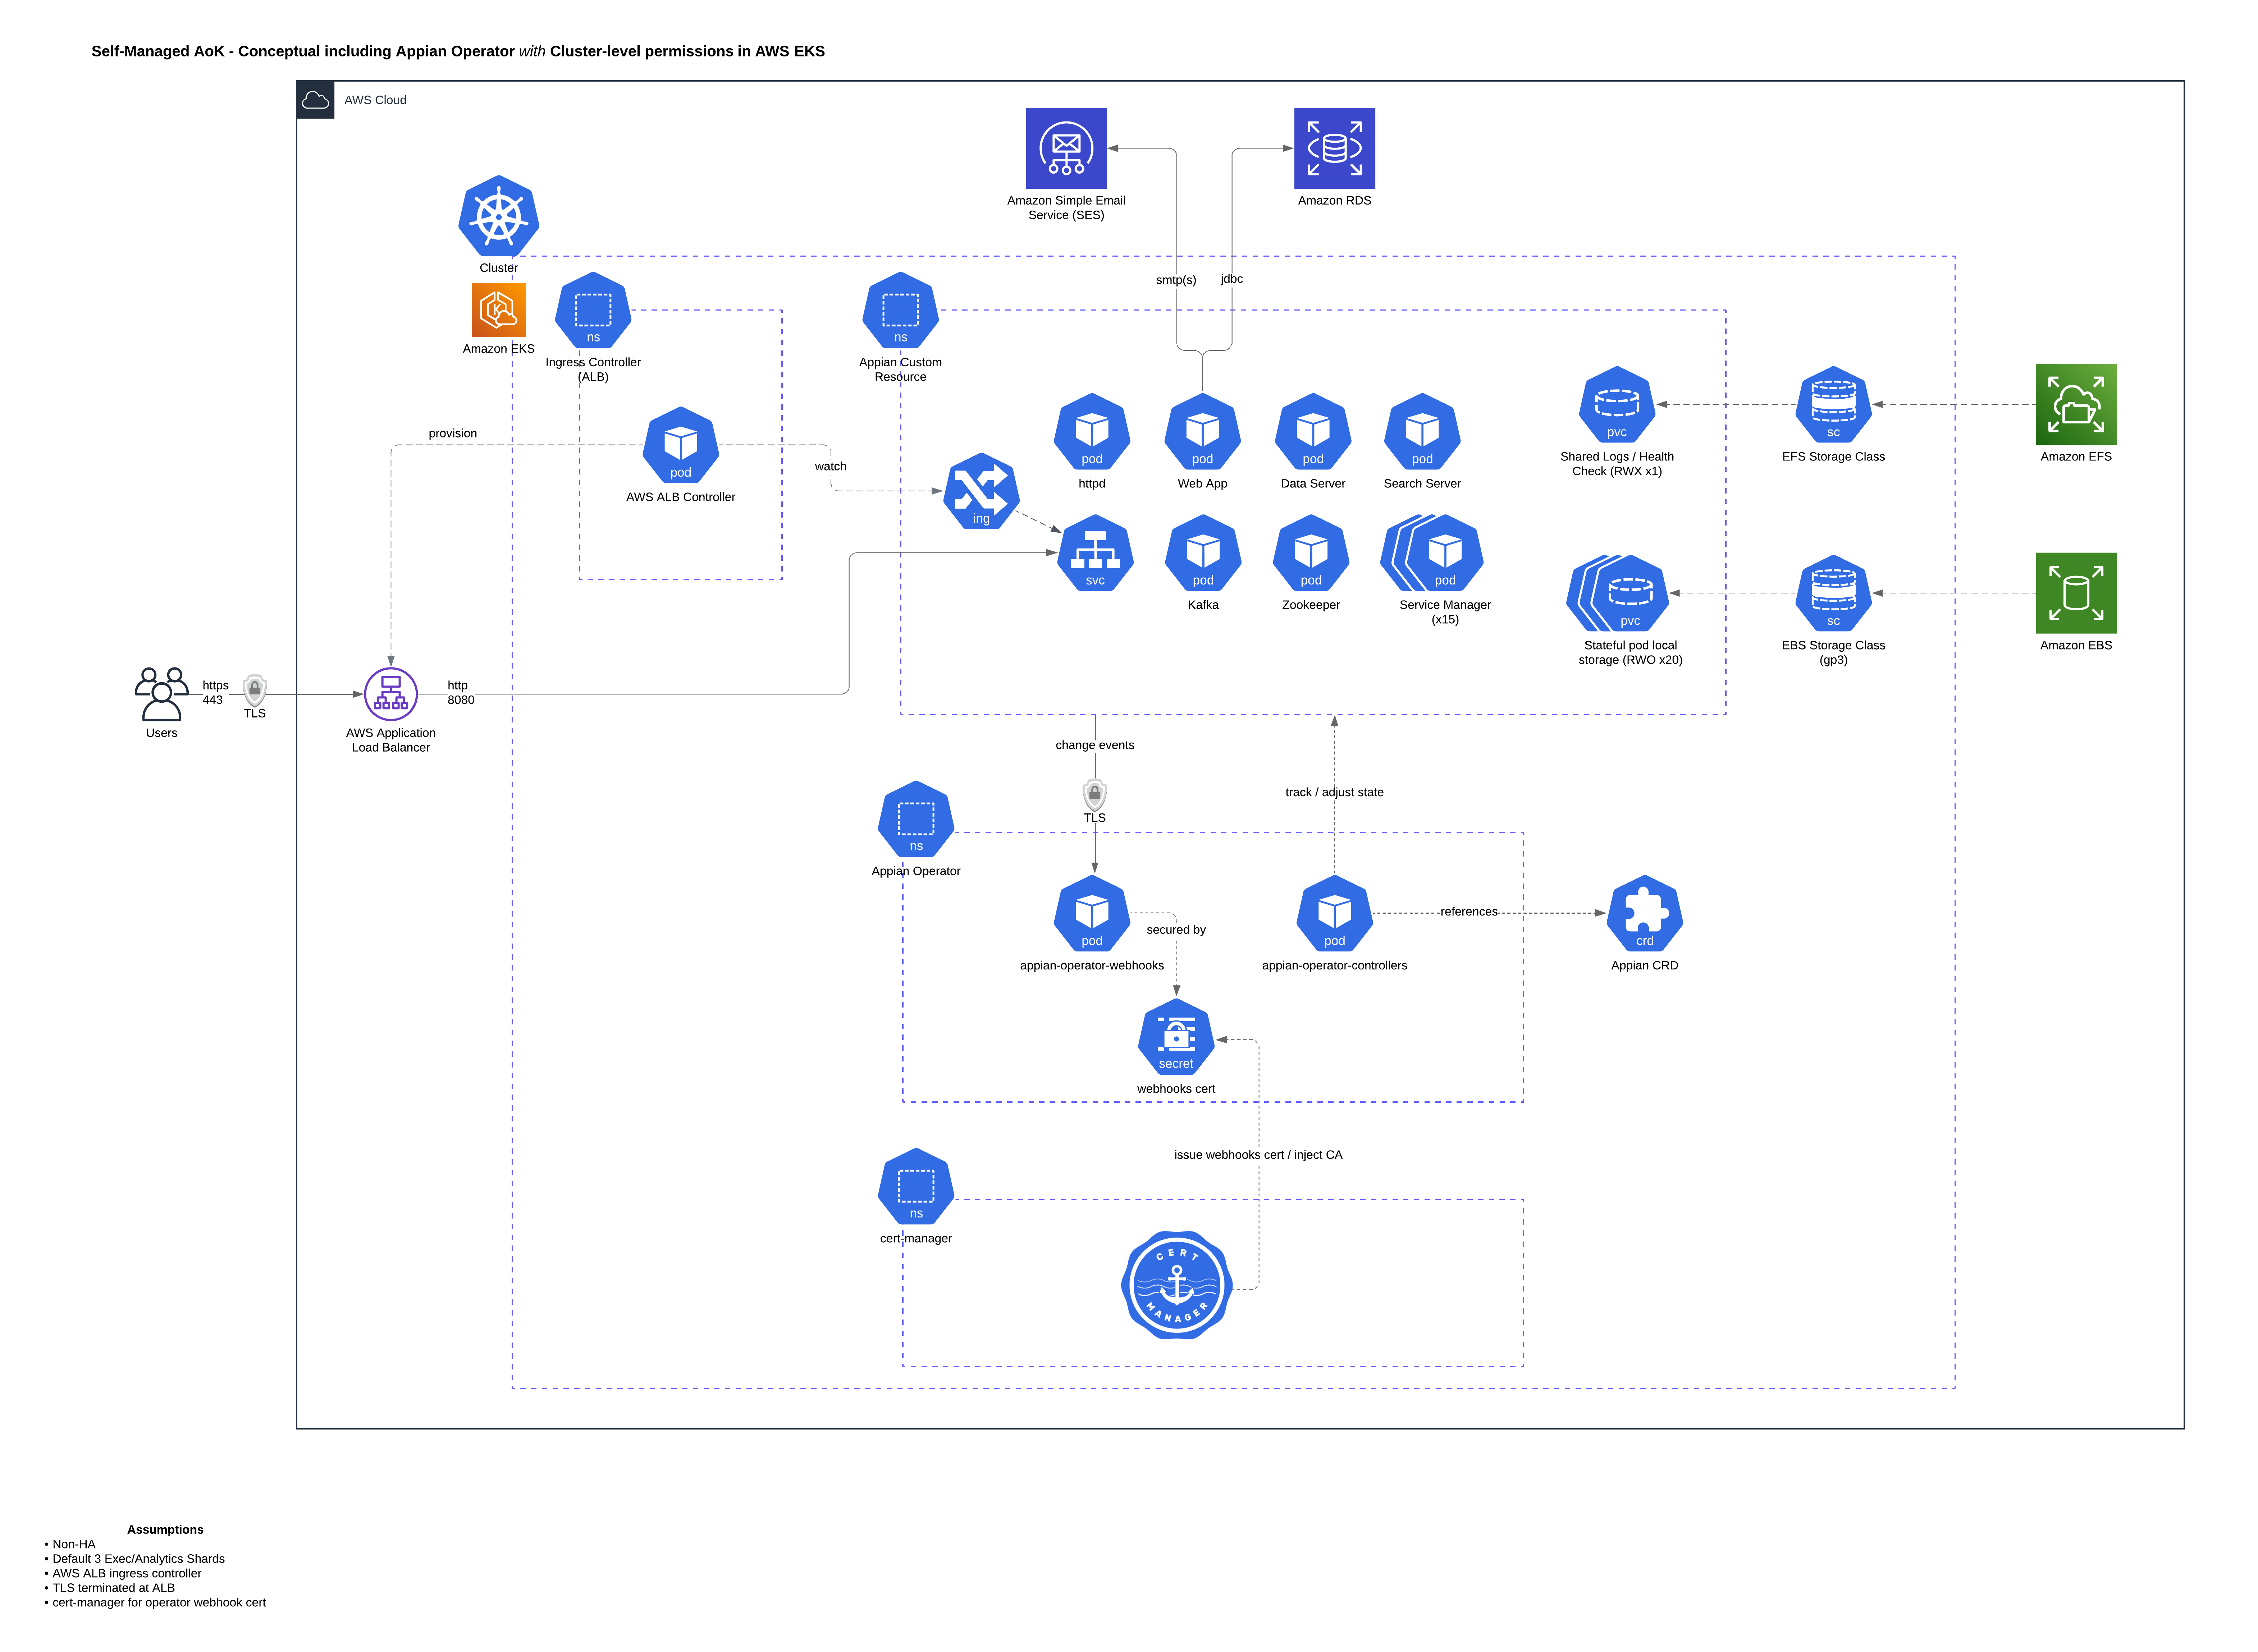This screenshot has width=2258, height=1652.
Task: Click the Shared Logs pvc icon
Action: [x=1617, y=405]
